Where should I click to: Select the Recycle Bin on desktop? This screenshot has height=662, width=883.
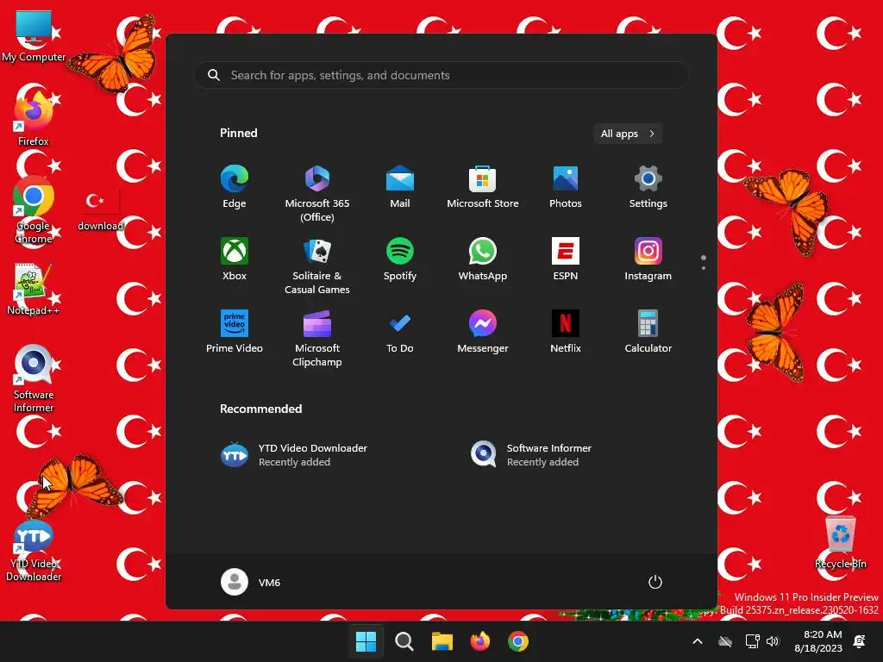click(x=840, y=541)
